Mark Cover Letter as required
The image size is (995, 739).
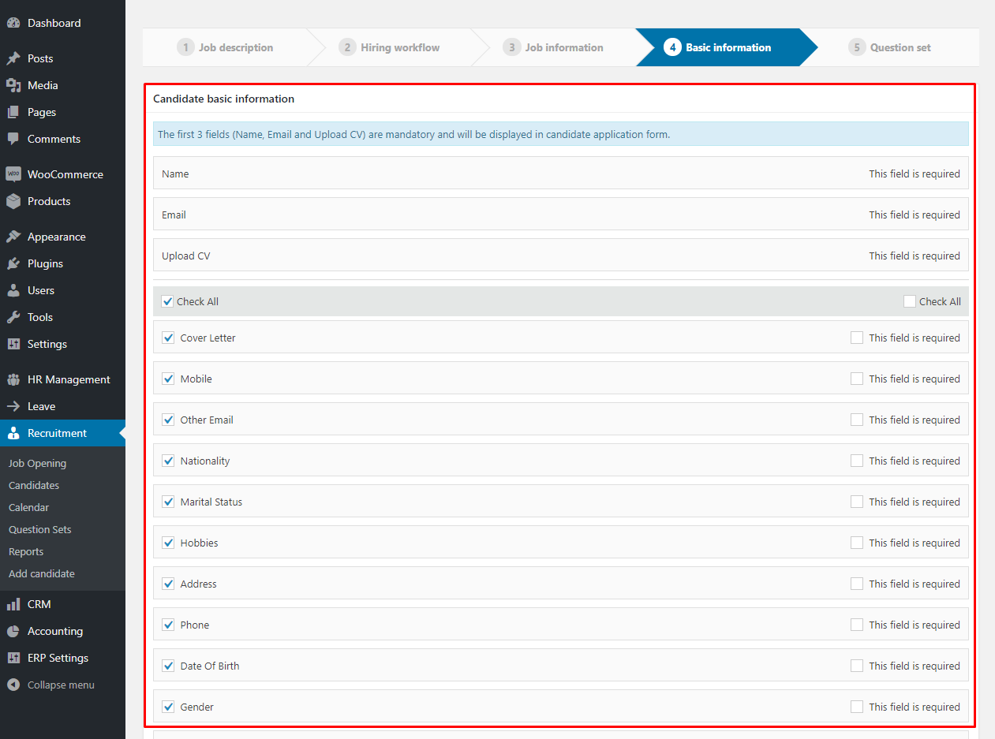click(x=857, y=338)
